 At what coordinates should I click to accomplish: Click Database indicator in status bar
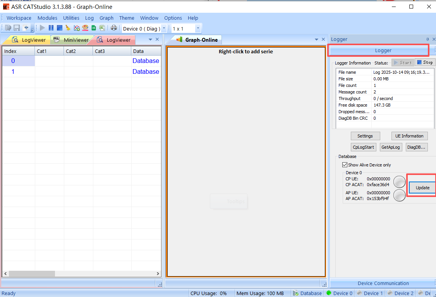[307, 293]
